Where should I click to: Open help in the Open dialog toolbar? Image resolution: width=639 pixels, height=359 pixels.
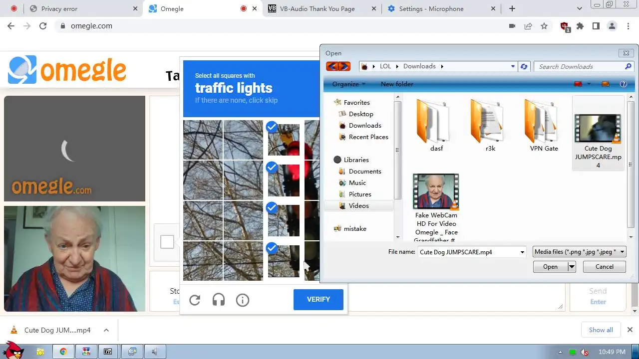pyautogui.click(x=623, y=84)
